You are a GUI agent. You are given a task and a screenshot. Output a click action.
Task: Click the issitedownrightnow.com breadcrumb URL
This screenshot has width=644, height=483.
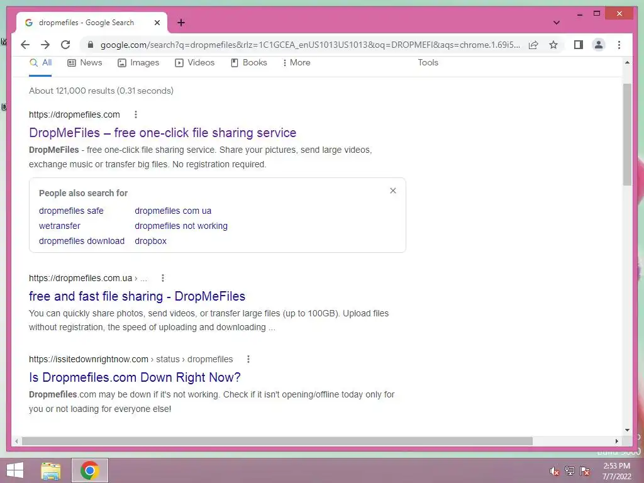click(131, 359)
